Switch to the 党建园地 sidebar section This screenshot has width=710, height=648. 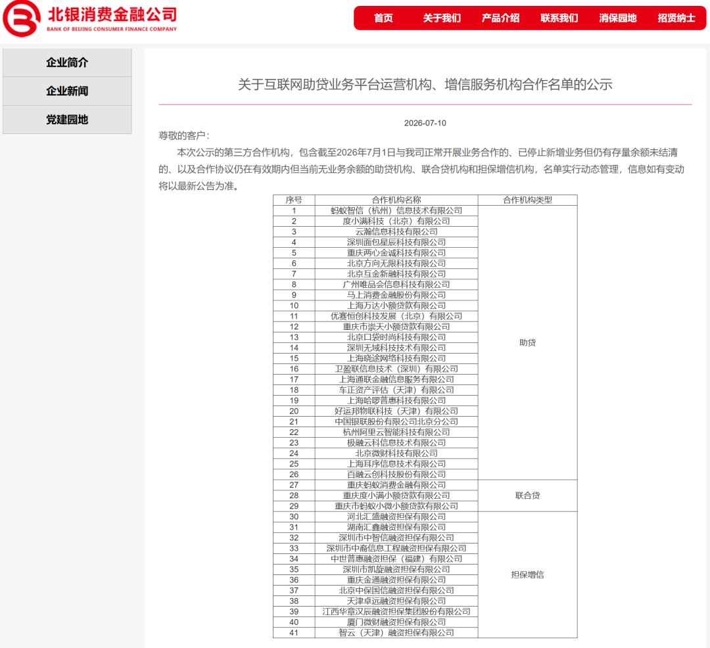[68, 120]
